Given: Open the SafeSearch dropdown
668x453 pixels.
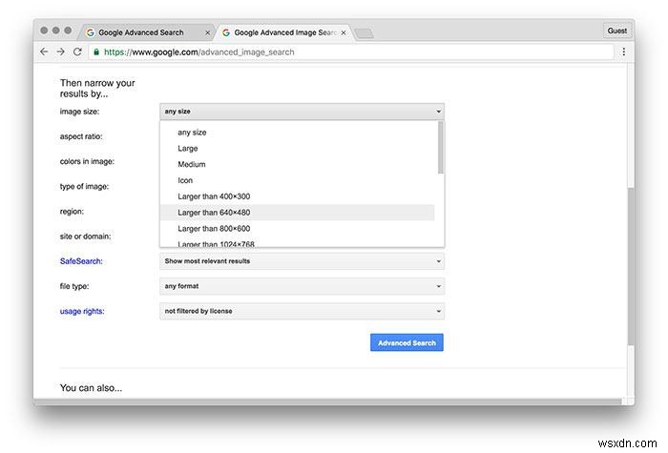Looking at the screenshot, I should coord(302,260).
